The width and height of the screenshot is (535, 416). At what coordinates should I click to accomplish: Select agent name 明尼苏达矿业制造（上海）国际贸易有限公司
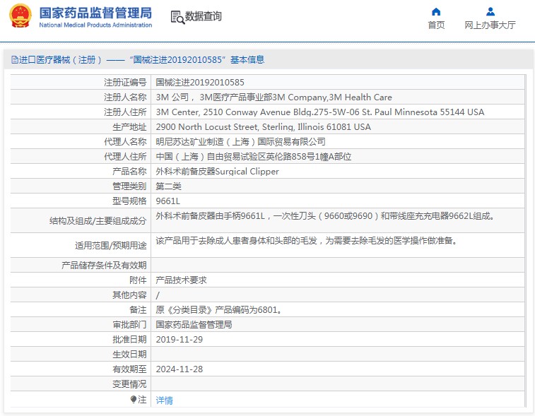coord(240,142)
